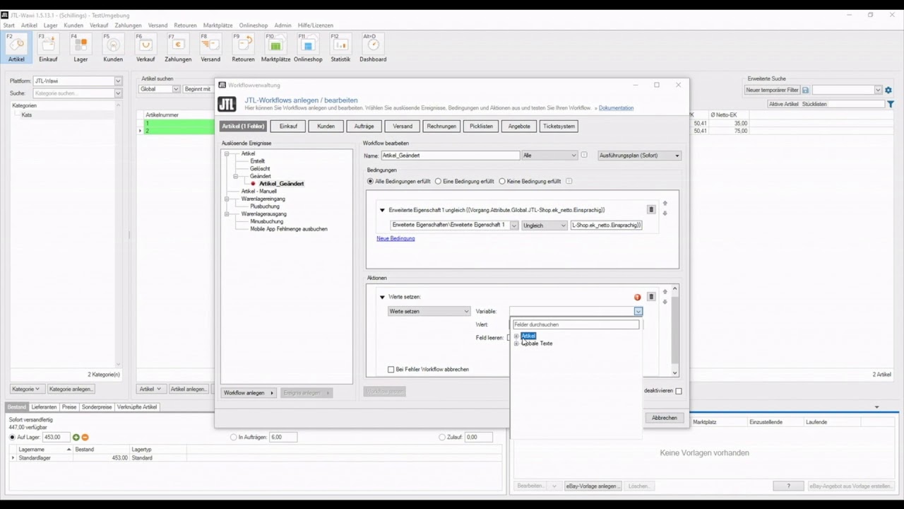The width and height of the screenshot is (904, 509).
Task: Click the Kategorie anlegen button
Action: click(x=71, y=389)
